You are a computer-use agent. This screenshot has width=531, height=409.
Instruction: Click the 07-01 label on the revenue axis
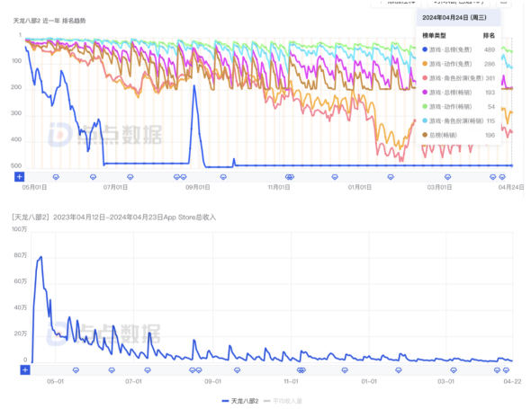pyautogui.click(x=133, y=381)
